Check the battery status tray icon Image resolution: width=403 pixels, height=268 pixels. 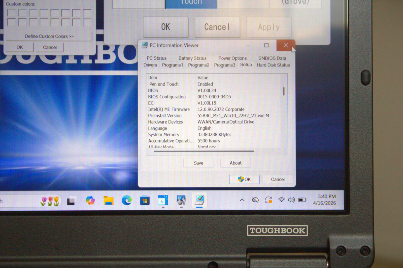click(302, 200)
